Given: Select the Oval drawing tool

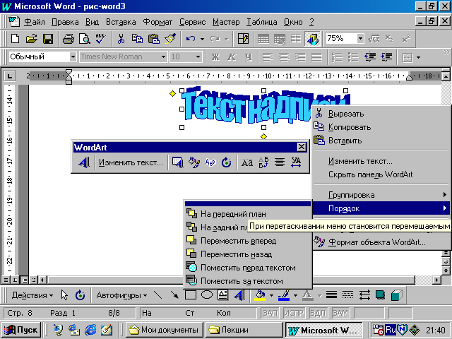Looking at the screenshot, I should pyautogui.click(x=207, y=295).
